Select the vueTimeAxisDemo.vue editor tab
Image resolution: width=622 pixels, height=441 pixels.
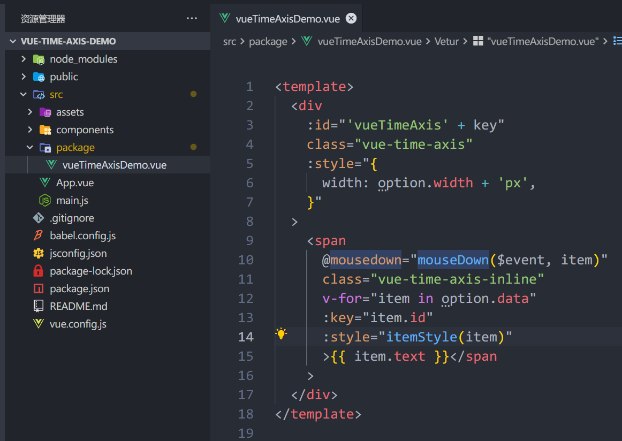(286, 19)
